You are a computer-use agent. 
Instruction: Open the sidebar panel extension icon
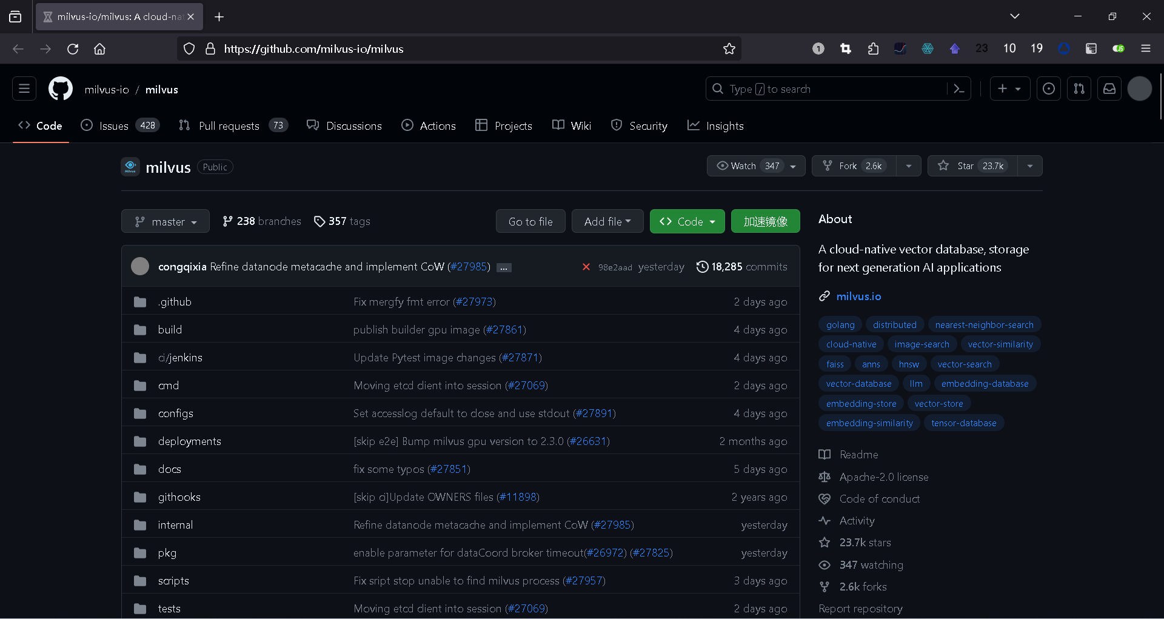click(1091, 49)
